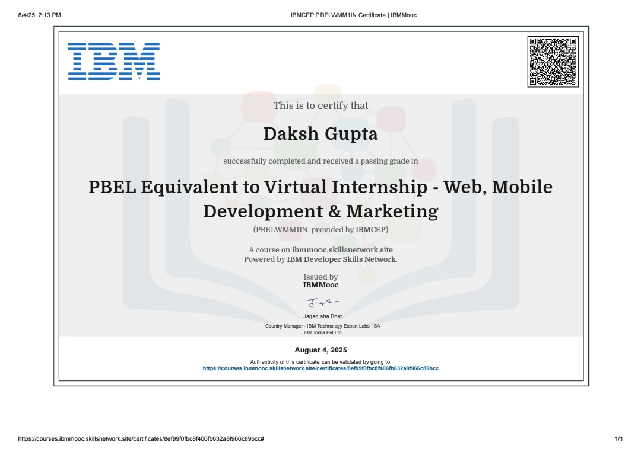Click the Jagadisha Bhat signature
641x452 pixels.
tap(321, 304)
